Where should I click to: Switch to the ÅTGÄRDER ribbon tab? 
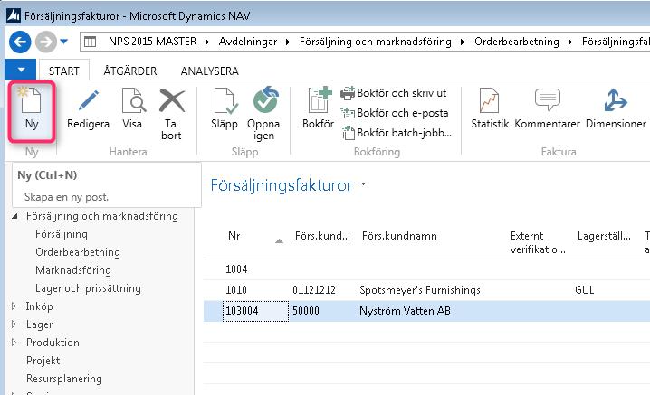click(x=130, y=71)
